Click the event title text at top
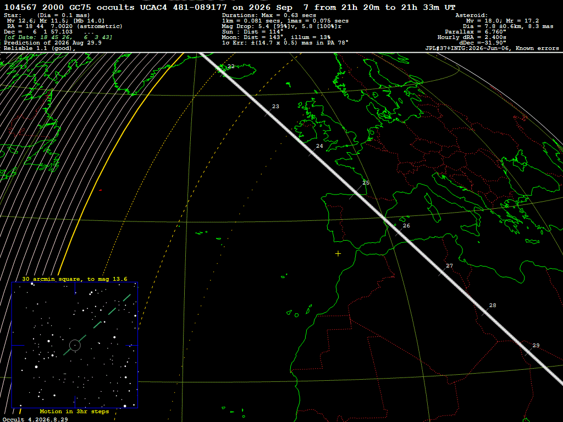 coord(230,7)
